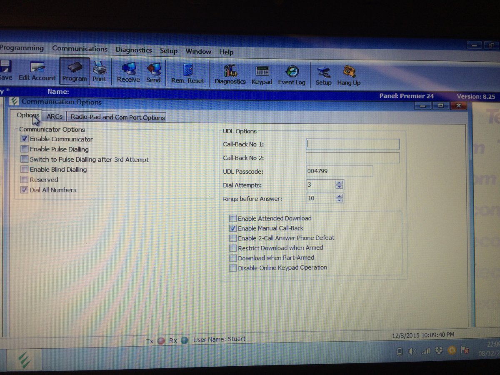
Task: Click the Edit Account toolbar icon
Action: [x=37, y=71]
